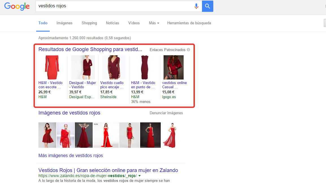
Task: Select the Todo tab
Action: point(43,23)
